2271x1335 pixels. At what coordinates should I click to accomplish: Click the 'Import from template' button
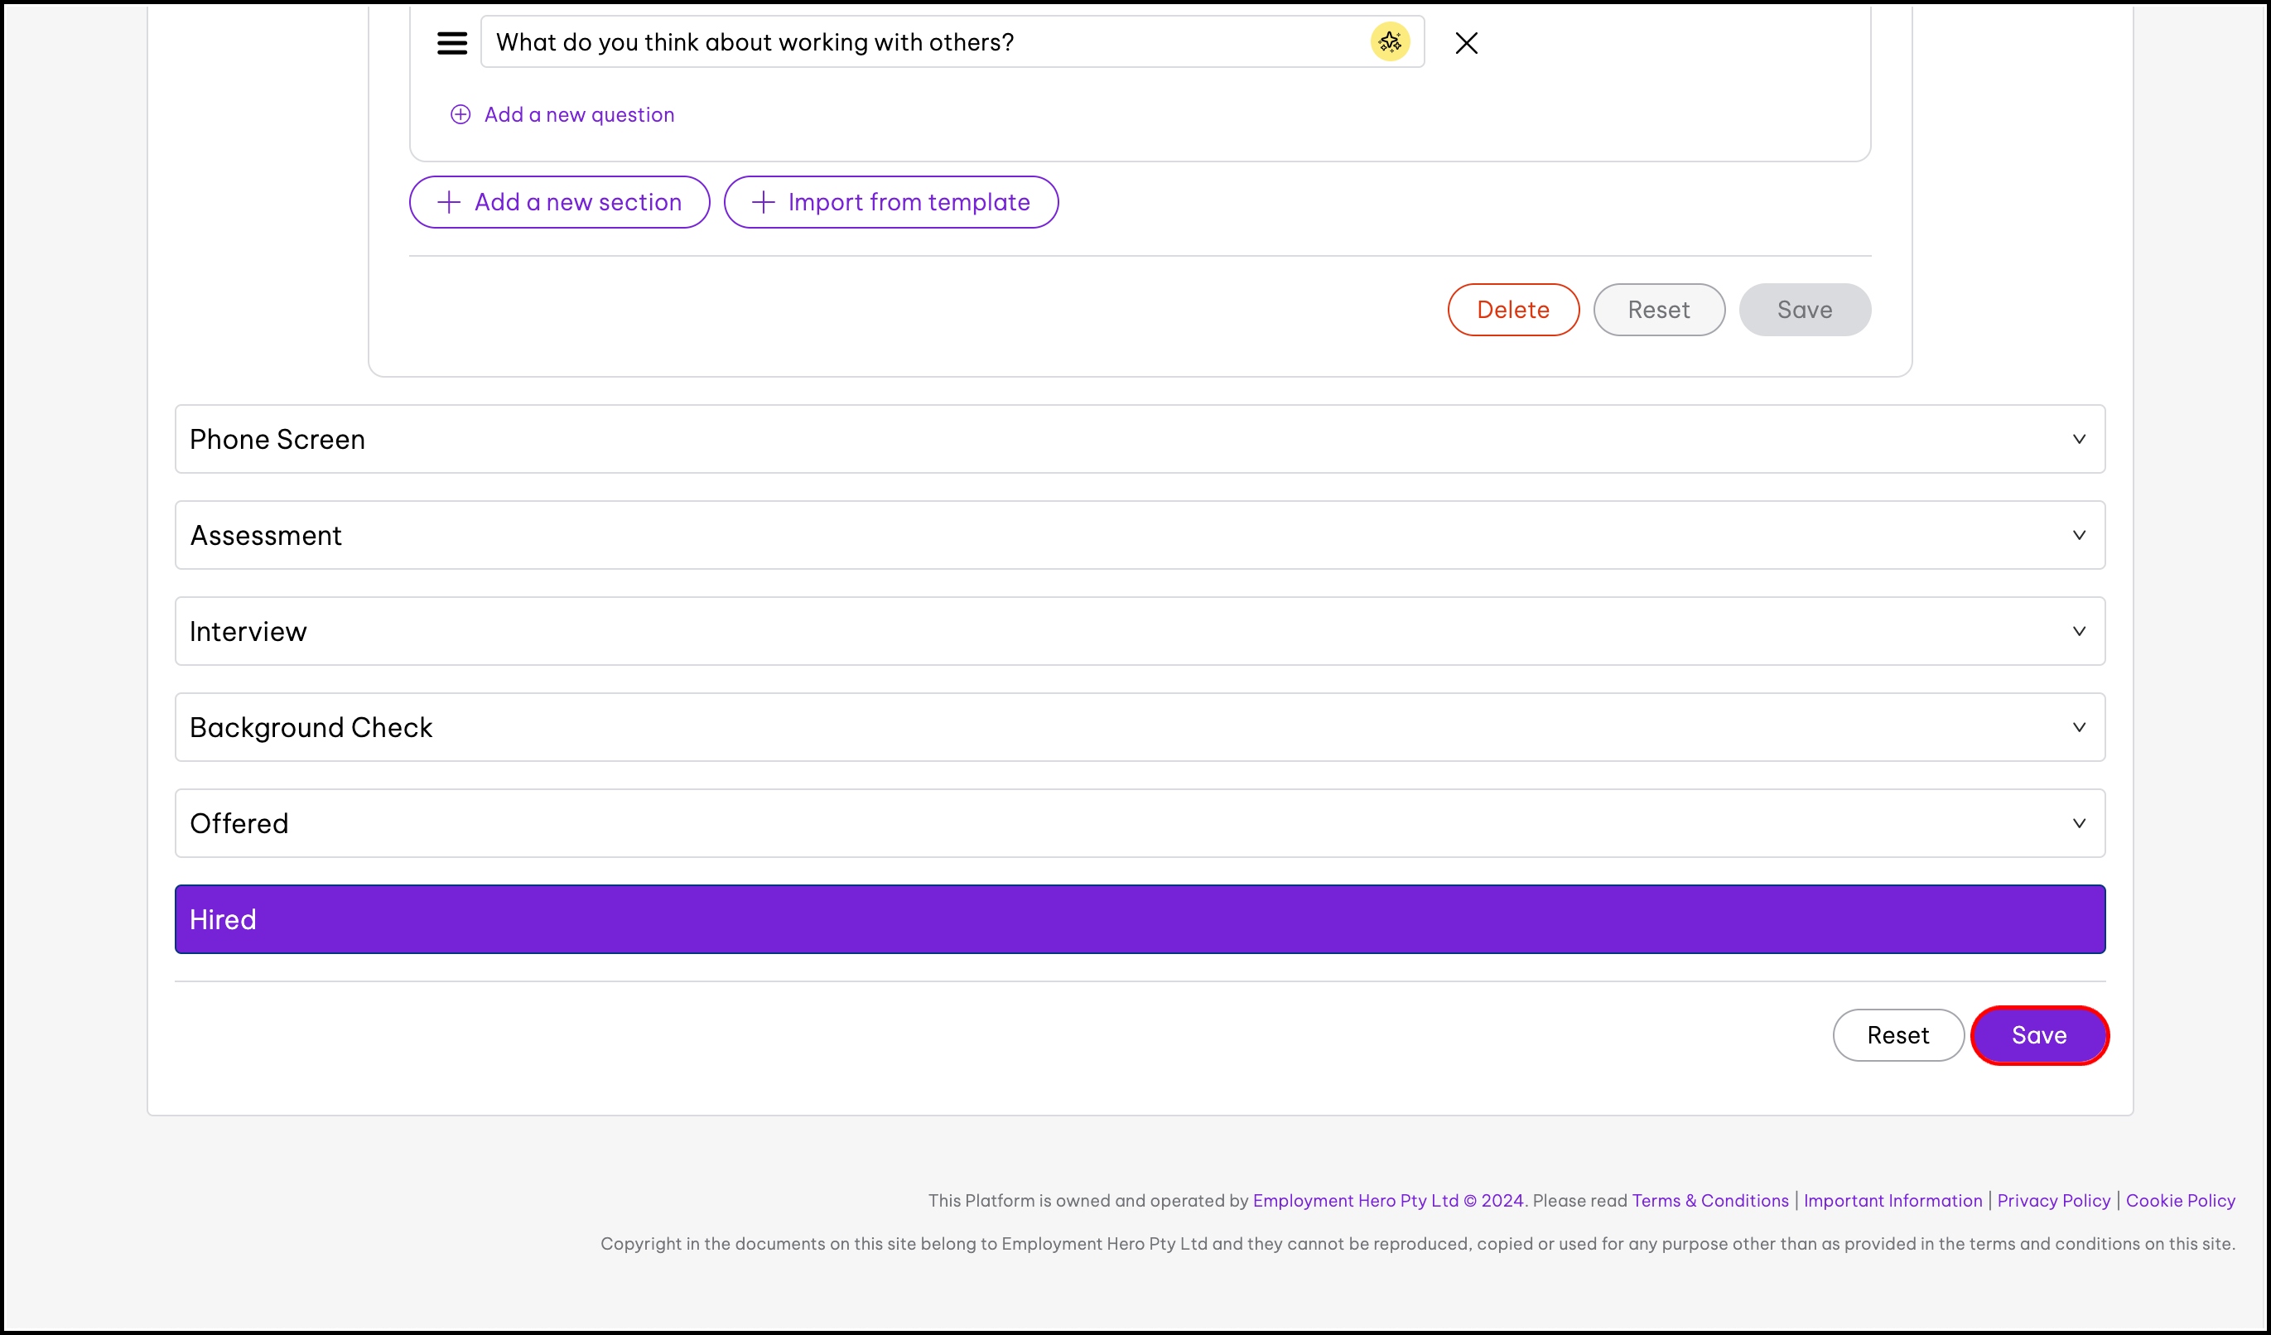tap(890, 202)
